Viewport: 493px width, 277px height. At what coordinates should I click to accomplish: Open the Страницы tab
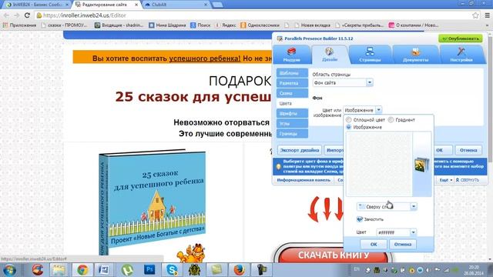pos(370,54)
